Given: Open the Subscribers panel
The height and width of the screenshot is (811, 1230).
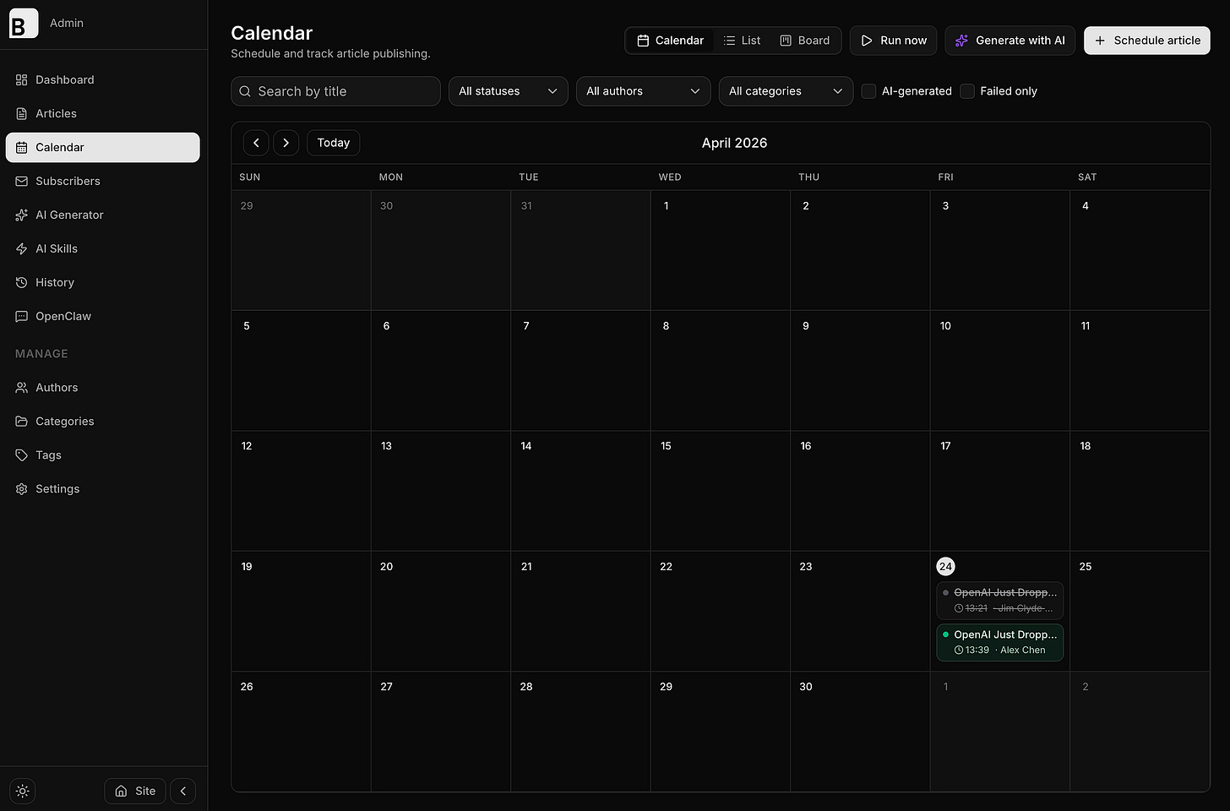Looking at the screenshot, I should pos(68,181).
